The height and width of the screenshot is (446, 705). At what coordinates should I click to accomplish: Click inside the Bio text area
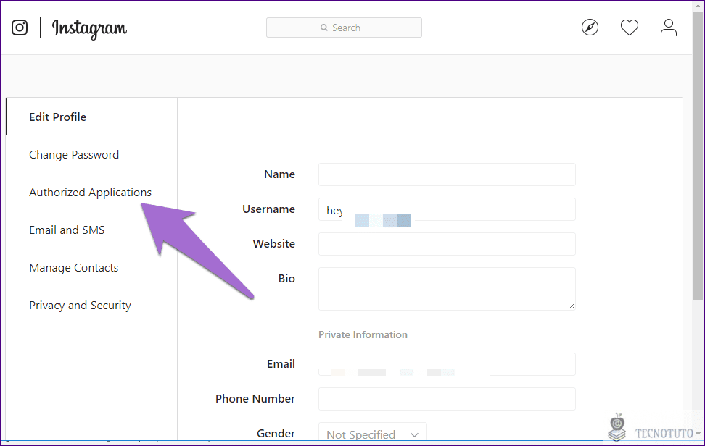point(447,288)
